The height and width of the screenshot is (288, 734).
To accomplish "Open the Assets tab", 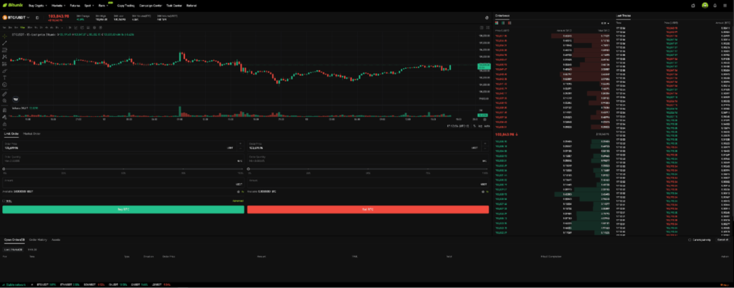I will coord(56,239).
